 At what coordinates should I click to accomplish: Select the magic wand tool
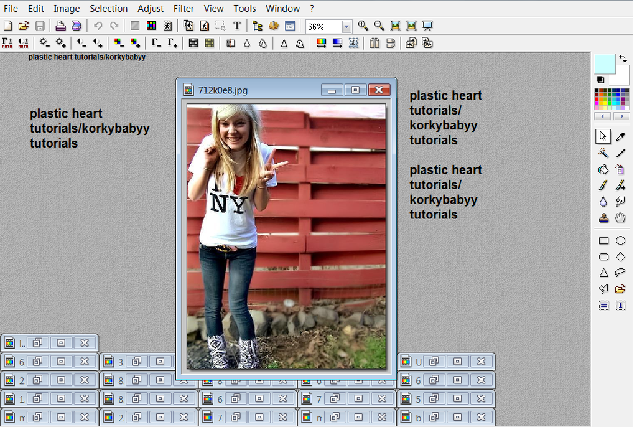(x=603, y=153)
